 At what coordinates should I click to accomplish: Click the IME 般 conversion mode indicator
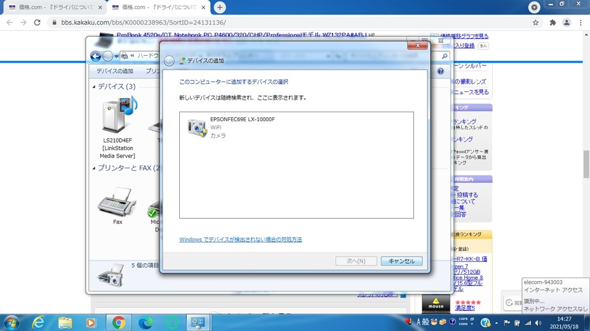pos(425,322)
